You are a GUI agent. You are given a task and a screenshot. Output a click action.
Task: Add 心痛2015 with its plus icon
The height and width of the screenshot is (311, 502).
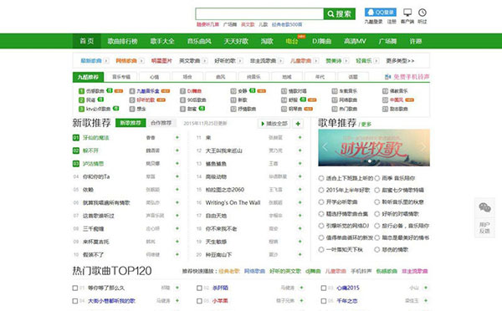coord(426,288)
